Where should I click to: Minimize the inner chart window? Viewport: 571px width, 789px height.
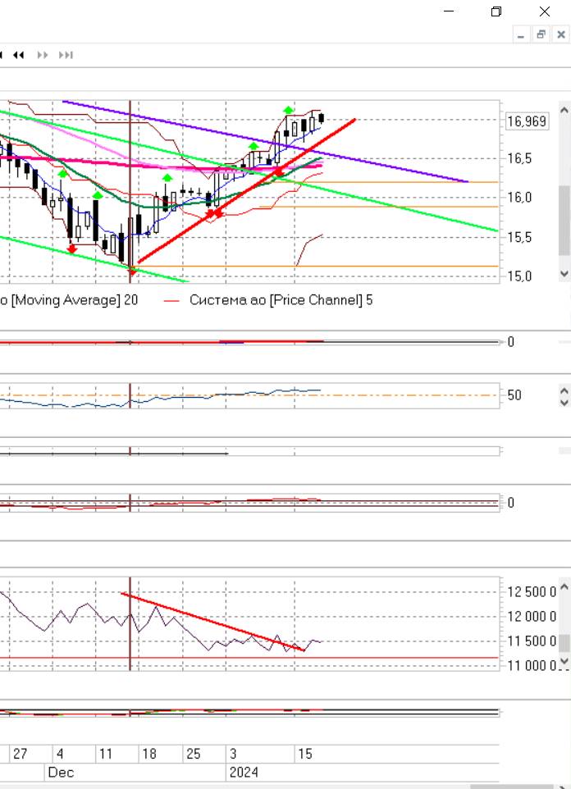point(521,34)
